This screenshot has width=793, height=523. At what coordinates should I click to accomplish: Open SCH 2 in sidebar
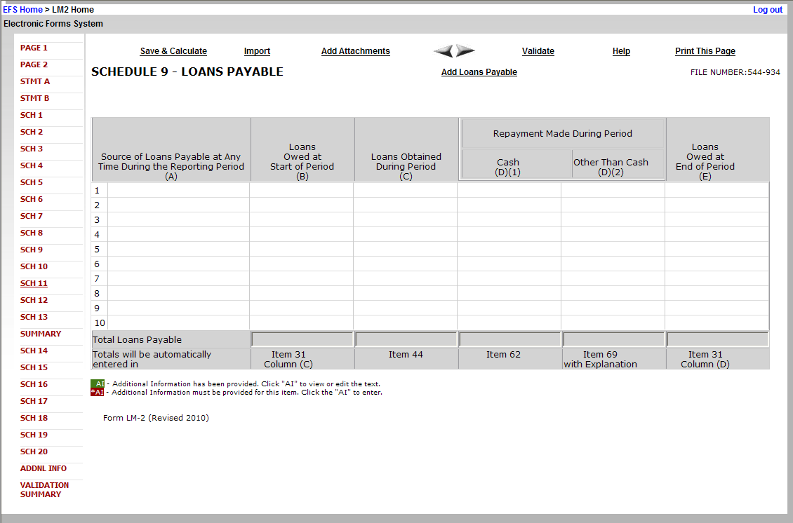click(32, 132)
